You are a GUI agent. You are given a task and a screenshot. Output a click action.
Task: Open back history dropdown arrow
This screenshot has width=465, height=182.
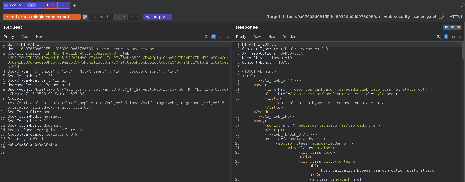[124, 17]
